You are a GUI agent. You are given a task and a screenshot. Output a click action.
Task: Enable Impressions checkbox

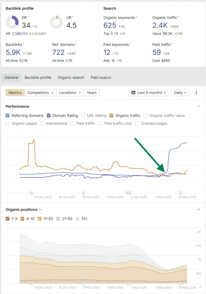pos(42,123)
